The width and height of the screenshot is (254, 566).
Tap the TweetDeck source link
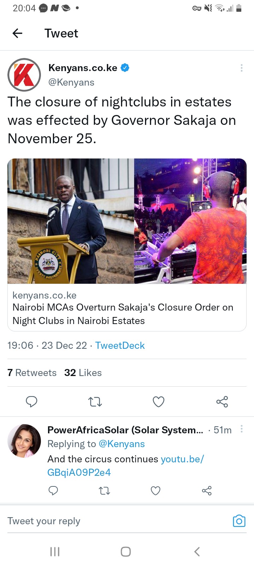pos(120,346)
